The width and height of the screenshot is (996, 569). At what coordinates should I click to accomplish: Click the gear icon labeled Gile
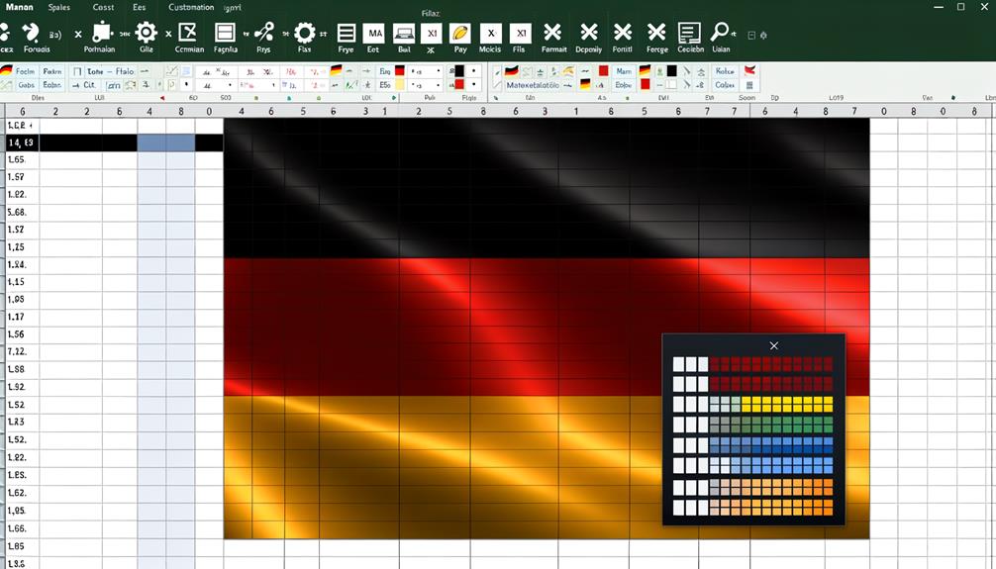coord(147,34)
